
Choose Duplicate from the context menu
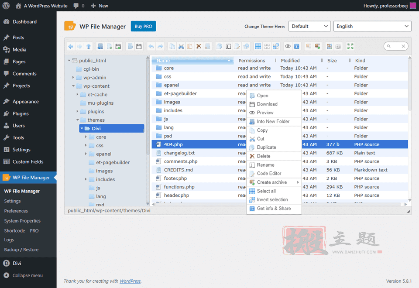(274, 147)
